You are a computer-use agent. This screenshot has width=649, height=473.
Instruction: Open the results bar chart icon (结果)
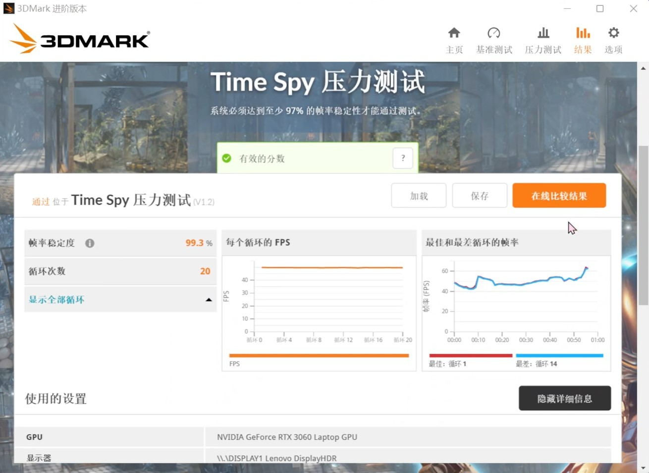(583, 33)
